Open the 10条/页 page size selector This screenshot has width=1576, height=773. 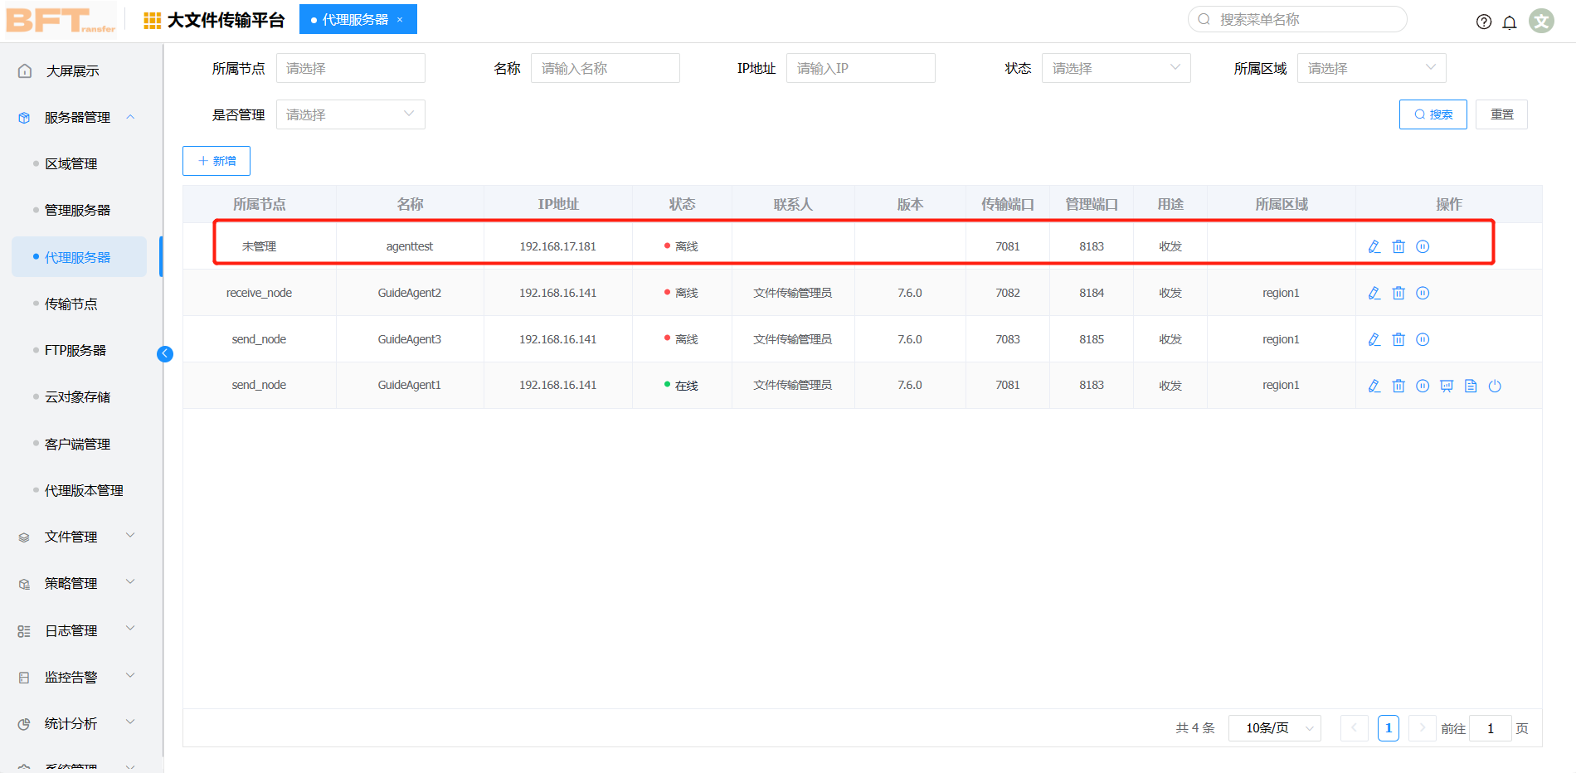(1274, 728)
